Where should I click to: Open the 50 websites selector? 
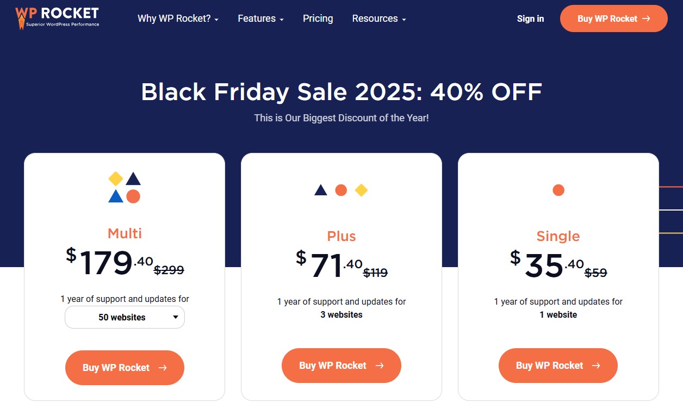tap(125, 317)
